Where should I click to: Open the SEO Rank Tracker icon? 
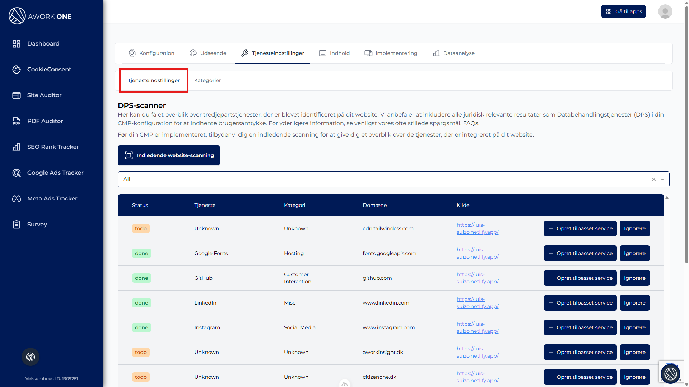(17, 147)
